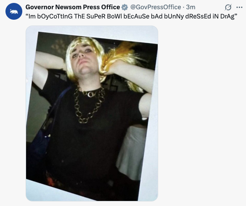Click the "dReSsEd iN DrAg" ending of the tweet
This screenshot has height=206, width=246.
(x=211, y=16)
